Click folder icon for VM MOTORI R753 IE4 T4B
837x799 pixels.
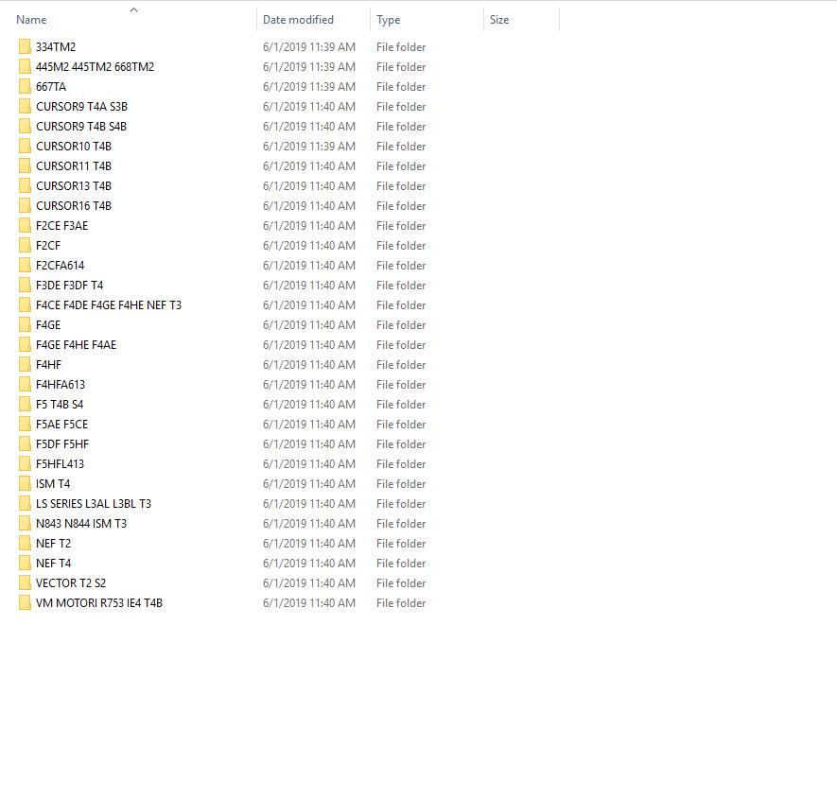[x=25, y=602]
